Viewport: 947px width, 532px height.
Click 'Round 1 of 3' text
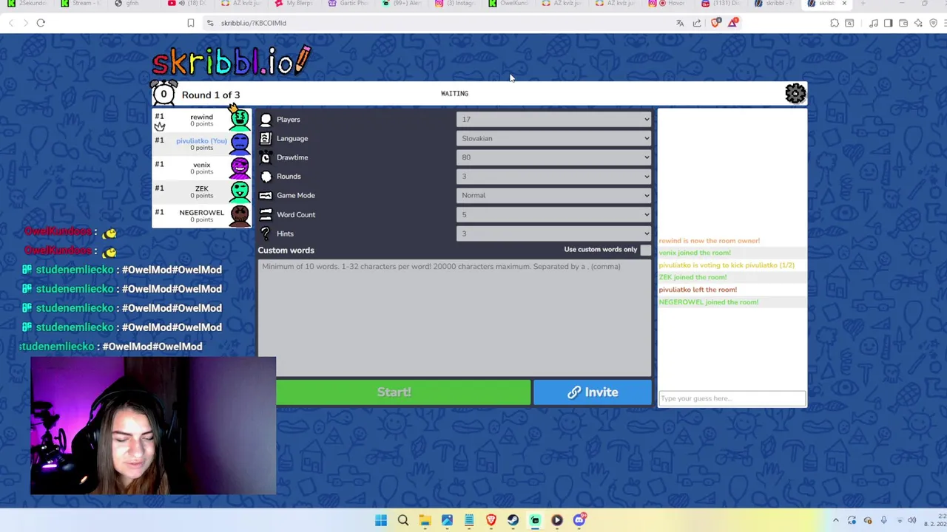pos(211,95)
